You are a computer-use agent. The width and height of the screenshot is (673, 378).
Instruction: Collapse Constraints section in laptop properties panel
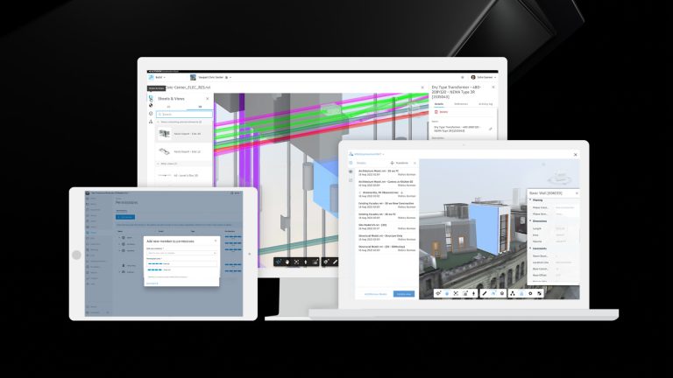530,248
